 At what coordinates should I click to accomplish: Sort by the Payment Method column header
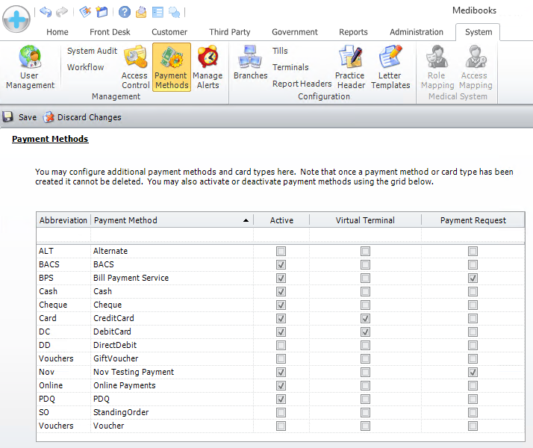[171, 220]
